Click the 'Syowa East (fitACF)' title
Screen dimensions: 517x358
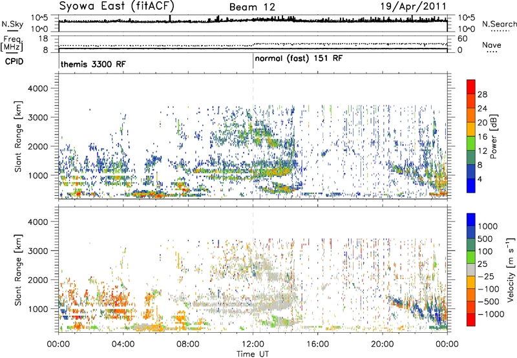point(117,6)
